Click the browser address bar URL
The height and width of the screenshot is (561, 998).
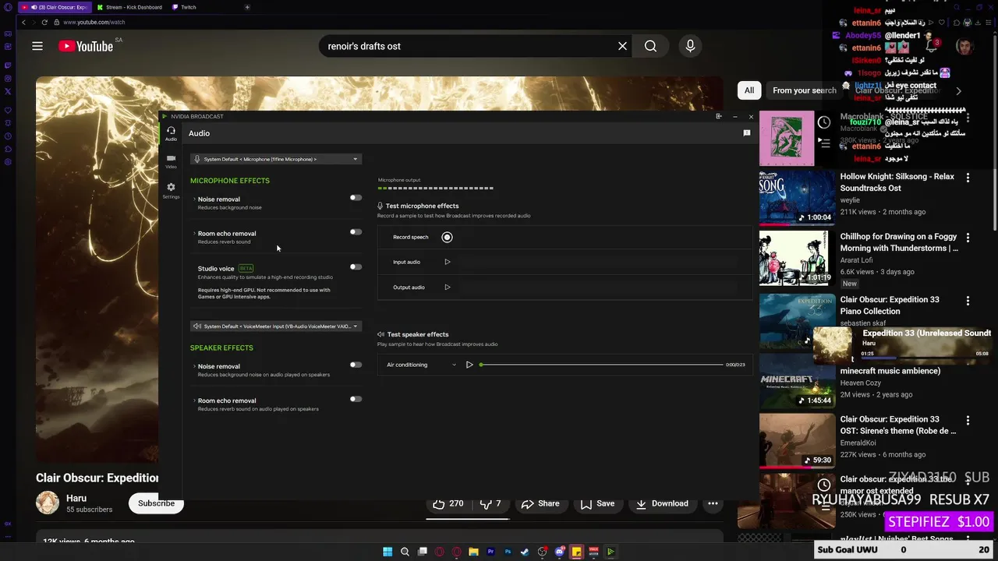point(94,22)
